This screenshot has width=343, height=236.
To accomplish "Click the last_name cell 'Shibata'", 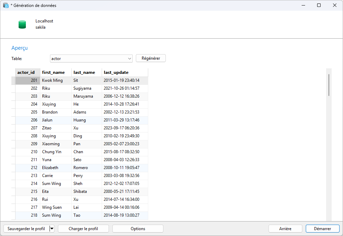I will (87, 191).
